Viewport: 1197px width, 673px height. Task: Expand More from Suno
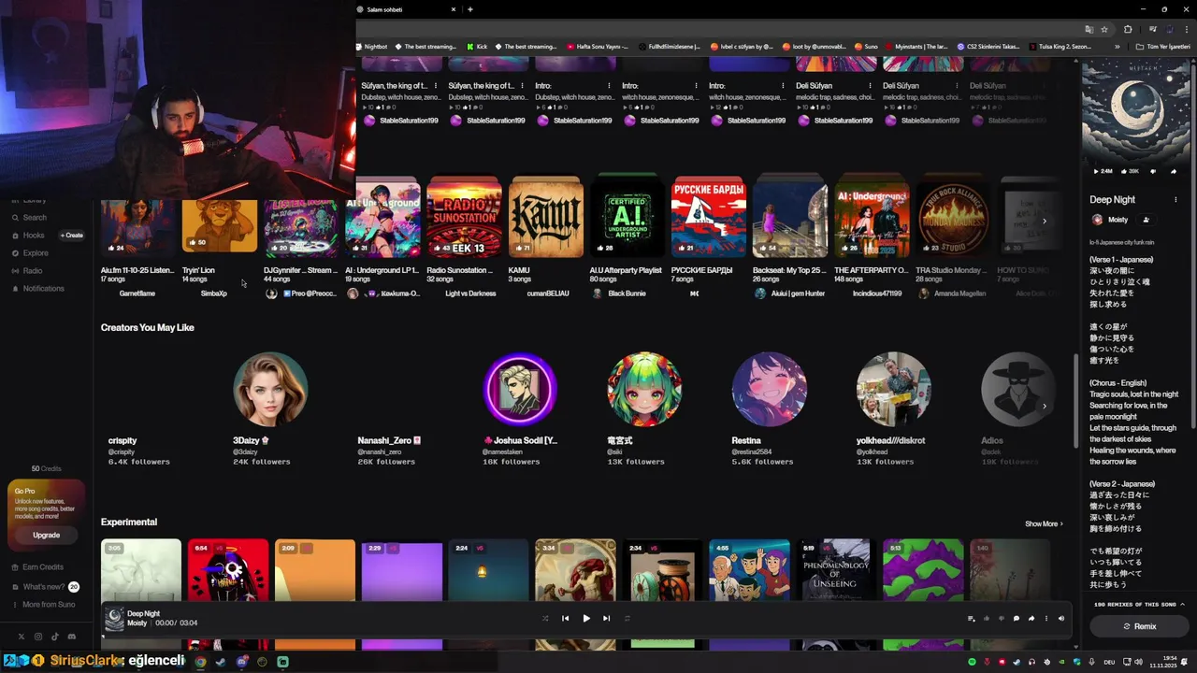point(43,605)
